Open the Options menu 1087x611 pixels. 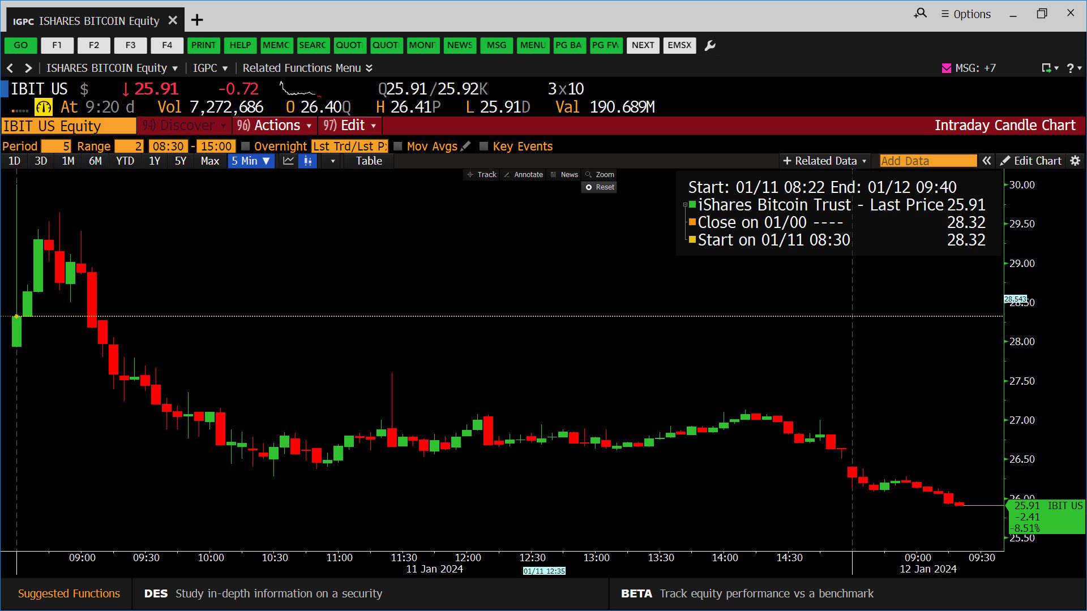click(966, 14)
